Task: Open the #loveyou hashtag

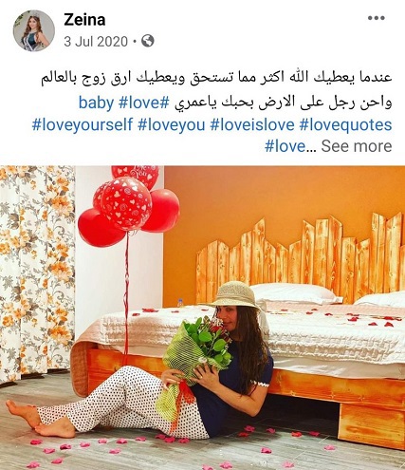Action: tap(172, 124)
